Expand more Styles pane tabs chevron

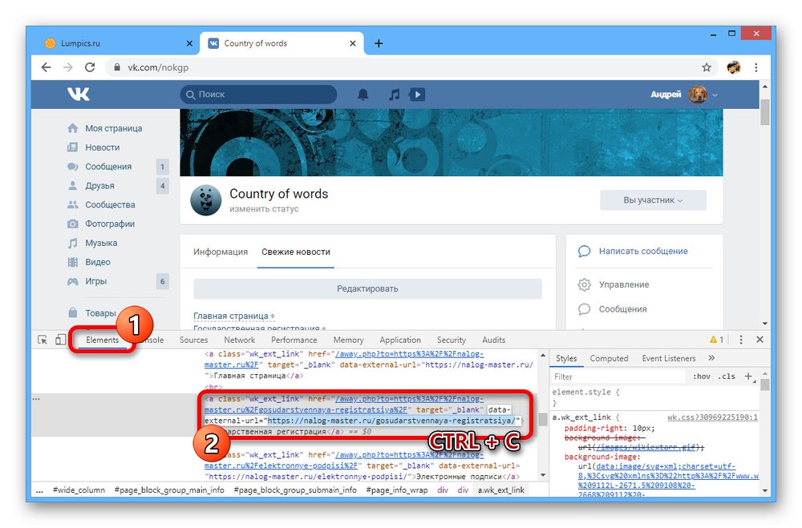711,358
